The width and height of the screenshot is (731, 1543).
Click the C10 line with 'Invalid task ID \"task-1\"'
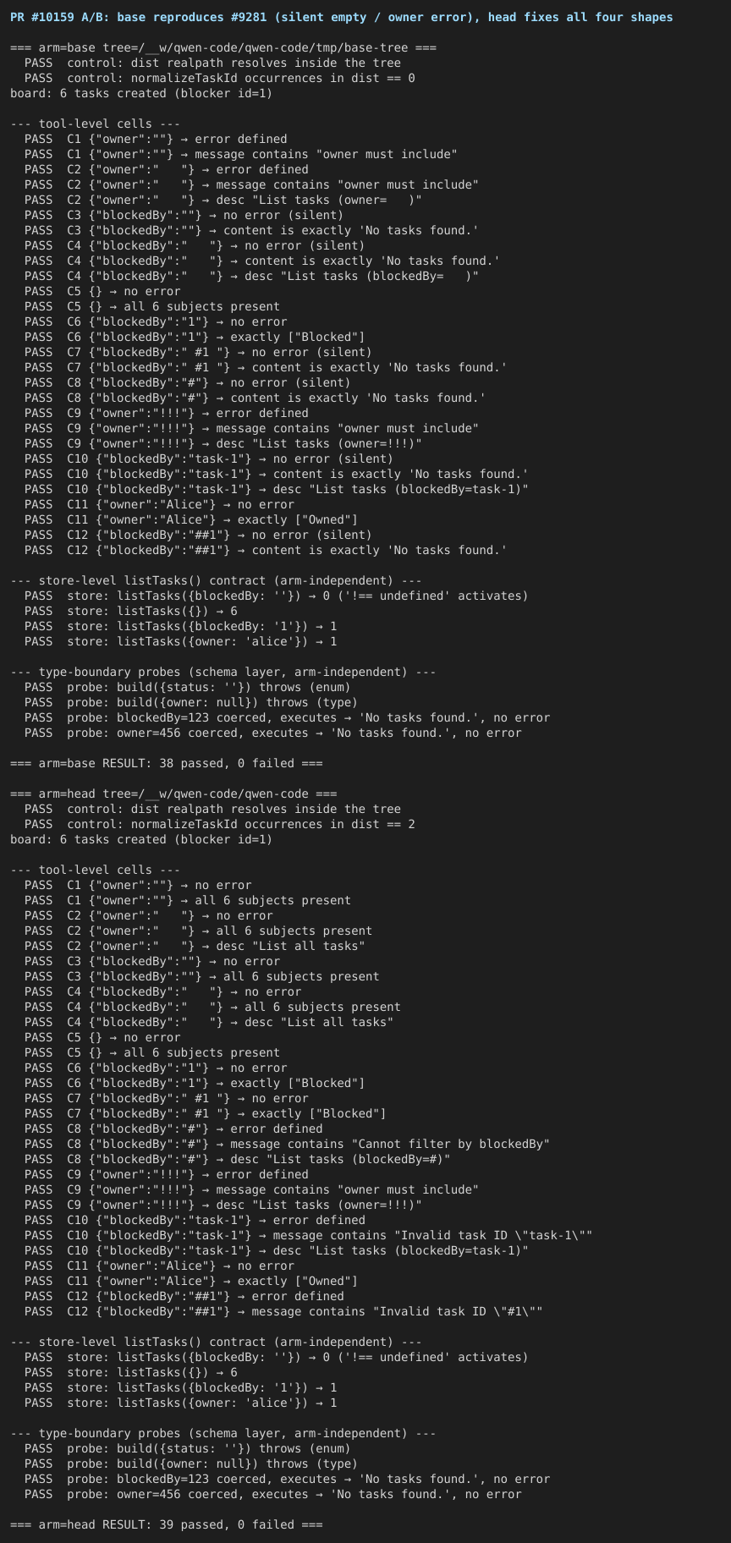pos(309,1235)
